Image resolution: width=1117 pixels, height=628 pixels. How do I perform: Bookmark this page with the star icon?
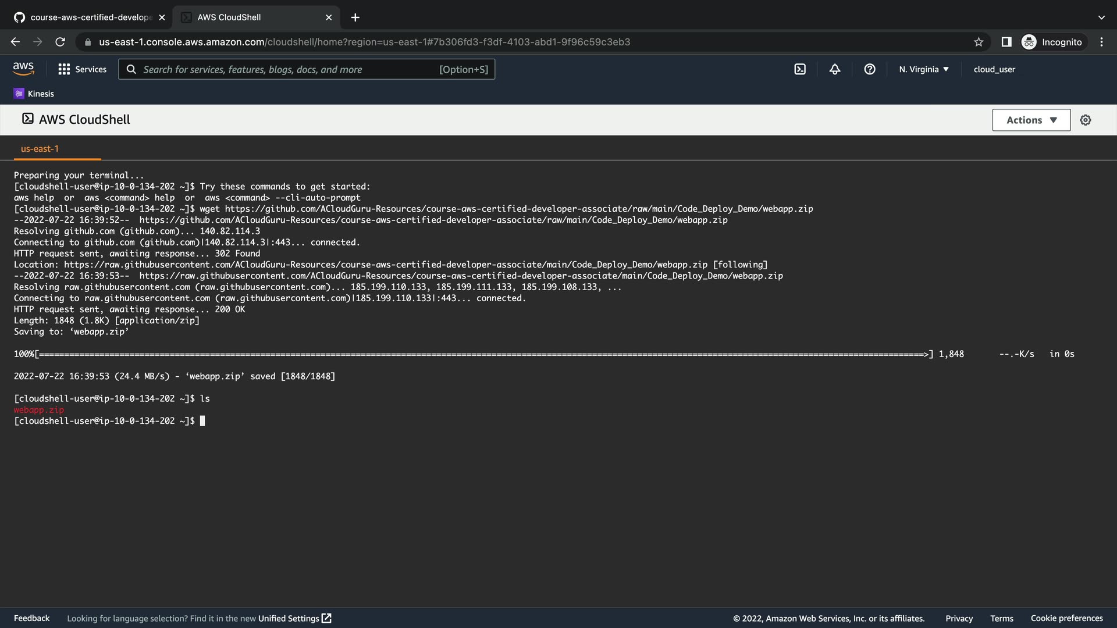click(x=979, y=42)
